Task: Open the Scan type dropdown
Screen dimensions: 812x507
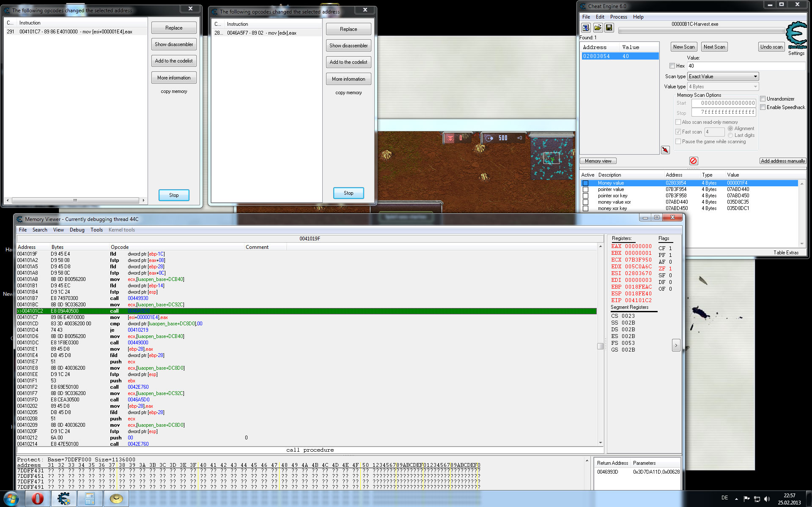Action: [x=723, y=76]
